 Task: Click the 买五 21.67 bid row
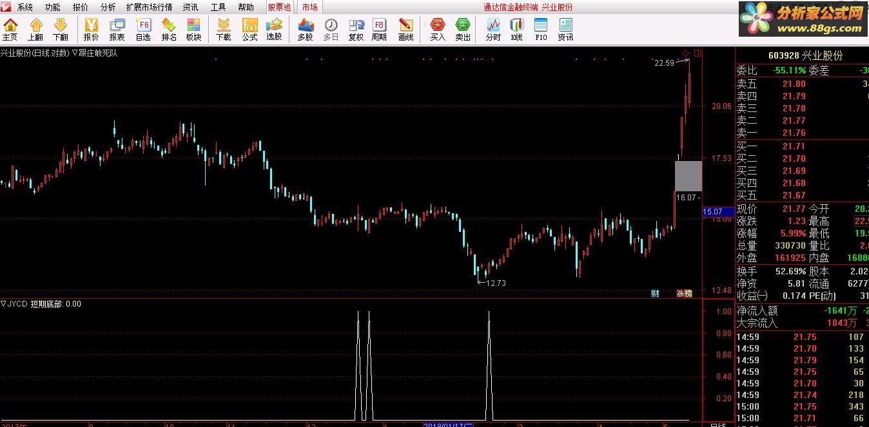[x=802, y=195]
